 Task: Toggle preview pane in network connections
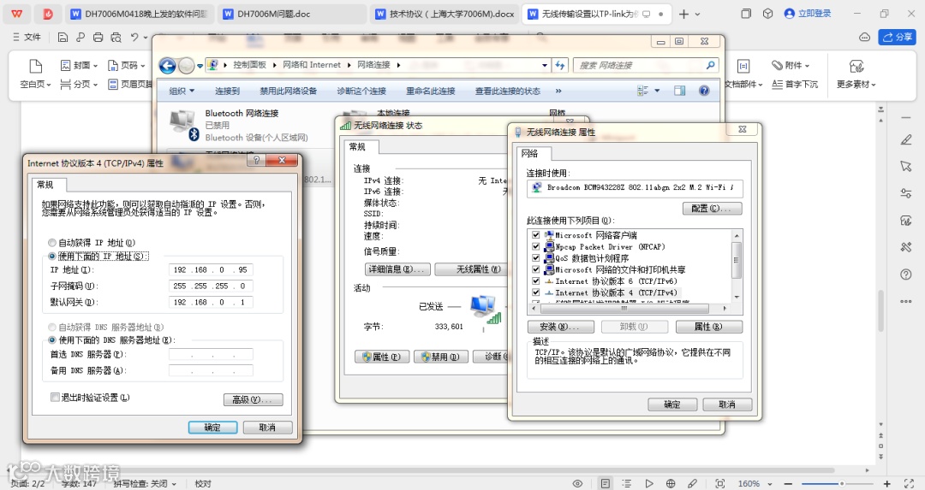coord(679,91)
